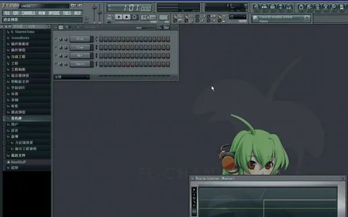The width and height of the screenshot is (348, 217).
Task: Open the snap selector dropdown in the toolbar
Action: pos(238,17)
